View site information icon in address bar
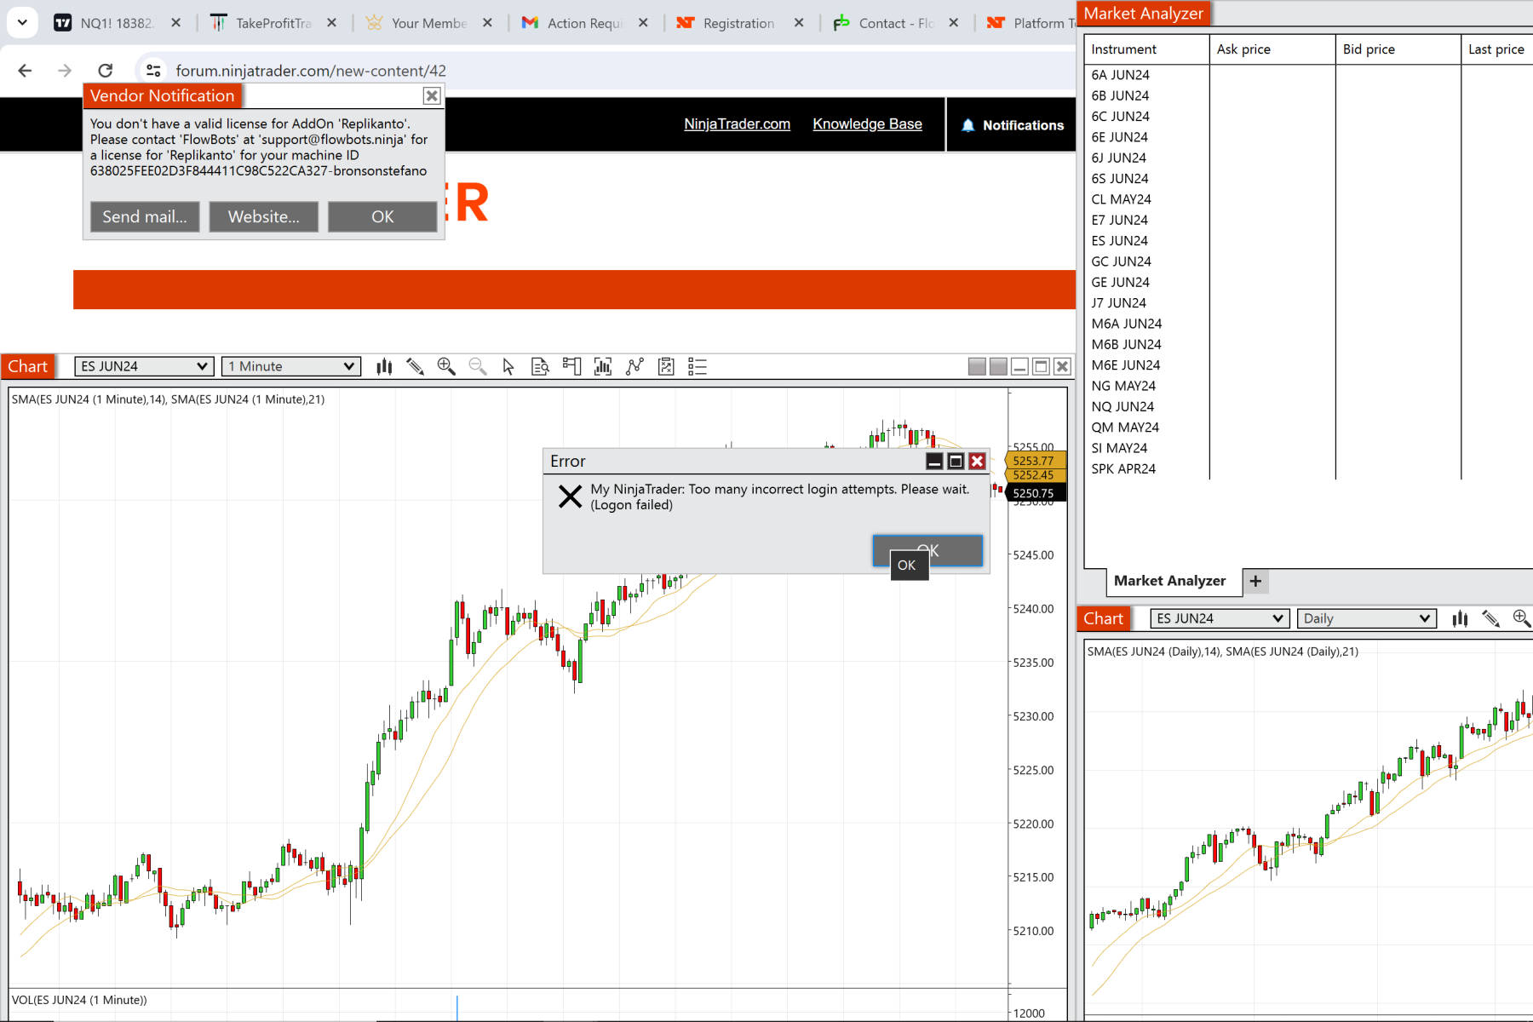Viewport: 1533px width, 1022px height. pyautogui.click(x=153, y=71)
